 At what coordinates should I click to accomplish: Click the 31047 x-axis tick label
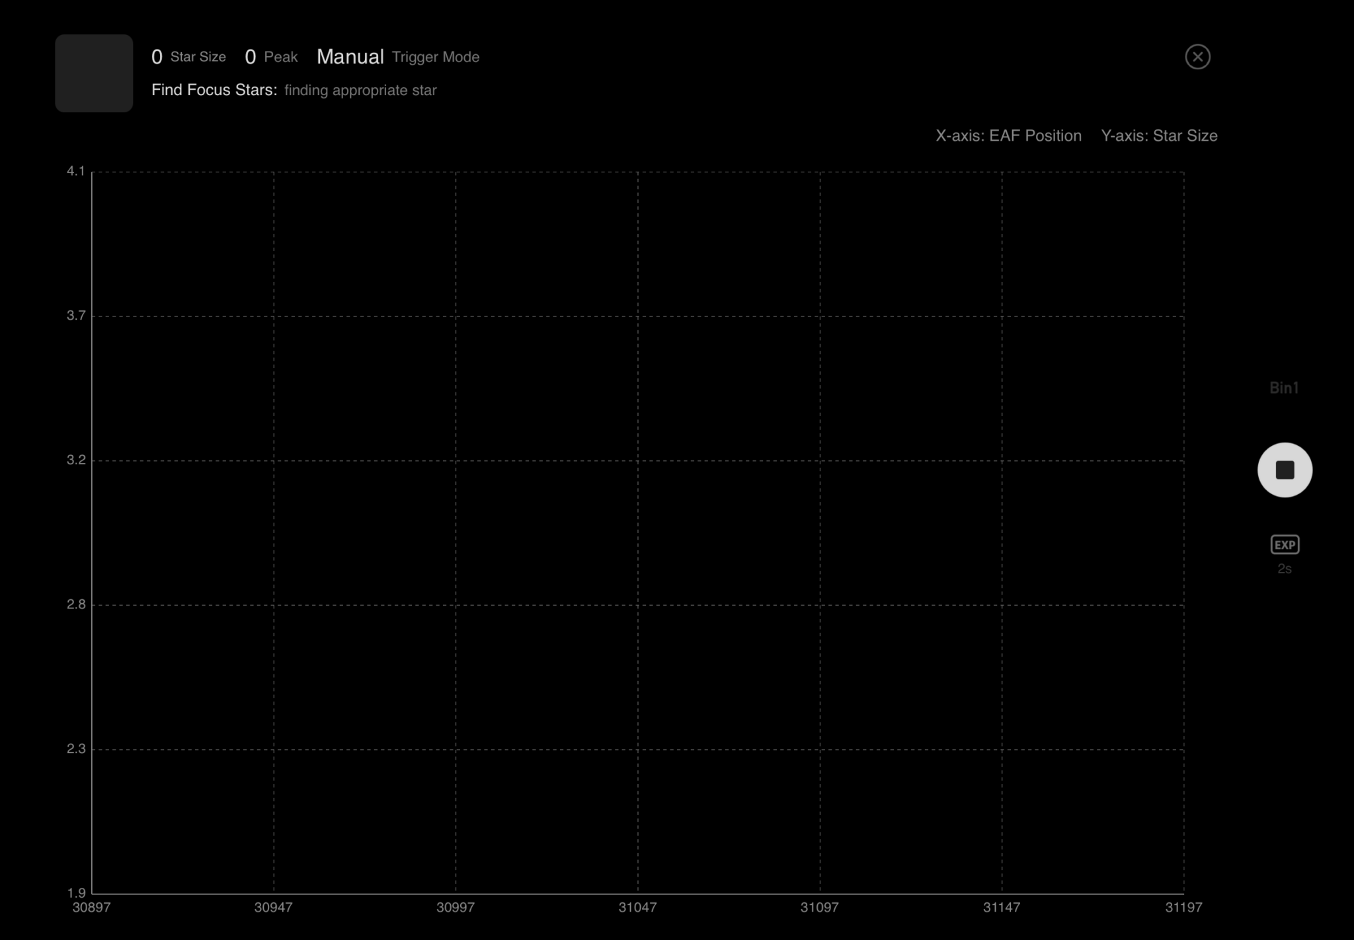click(637, 908)
